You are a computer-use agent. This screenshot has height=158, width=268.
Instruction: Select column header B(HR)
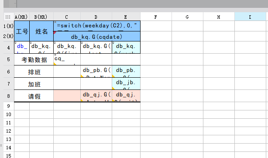click(41, 17)
